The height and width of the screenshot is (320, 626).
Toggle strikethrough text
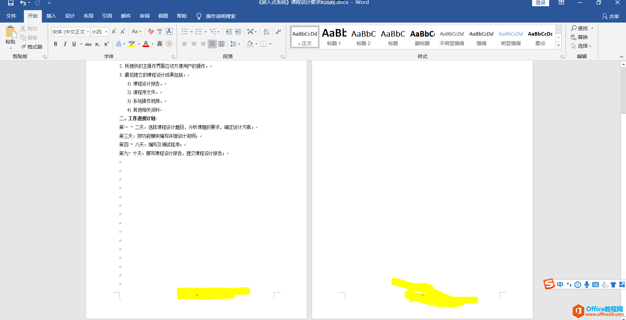coord(88,44)
